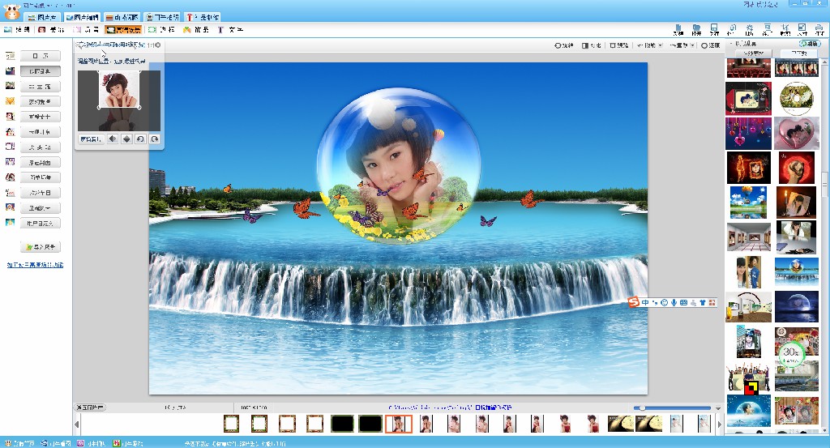Click the cow mascot application logo
The image size is (830, 448).
[11, 11]
